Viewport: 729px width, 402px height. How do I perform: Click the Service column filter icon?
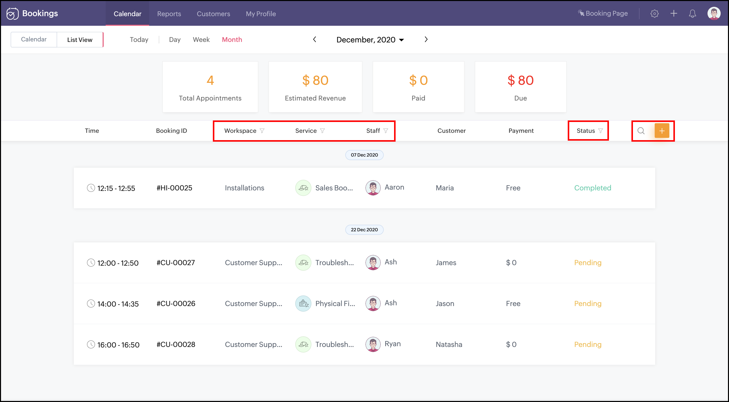[322, 131]
